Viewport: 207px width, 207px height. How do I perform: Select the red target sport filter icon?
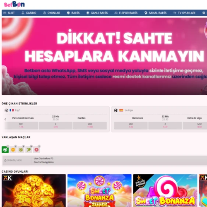pyautogui.click(x=36, y=149)
